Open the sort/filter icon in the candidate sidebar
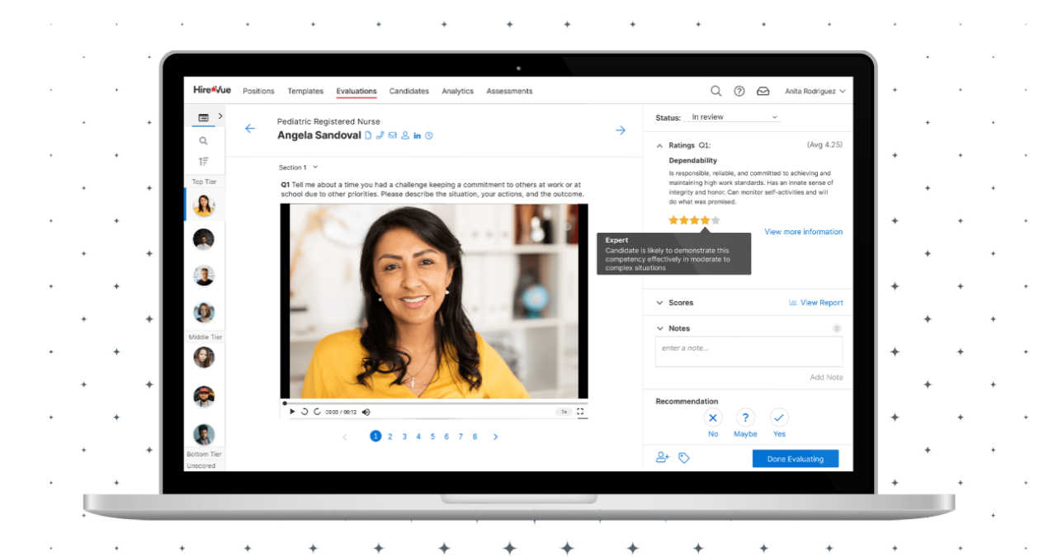Screen dimensions: 1044x557 (204, 162)
